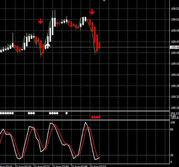
Task: Click the 23 Aug 07:24 time label
Action: point(23,166)
